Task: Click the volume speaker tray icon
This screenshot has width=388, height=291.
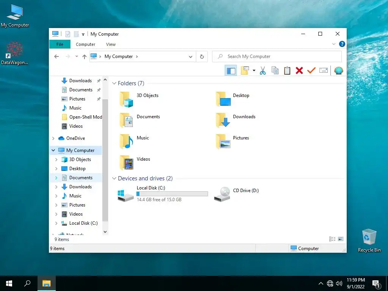Action: [x=339, y=283]
